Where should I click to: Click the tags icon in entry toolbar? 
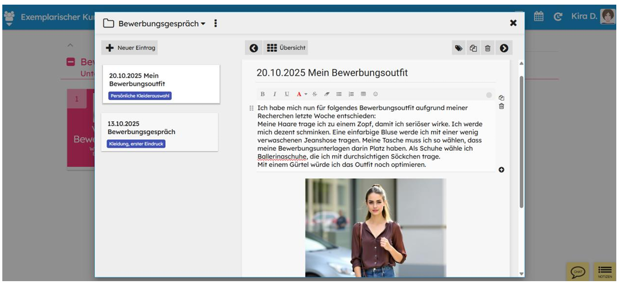(x=459, y=48)
